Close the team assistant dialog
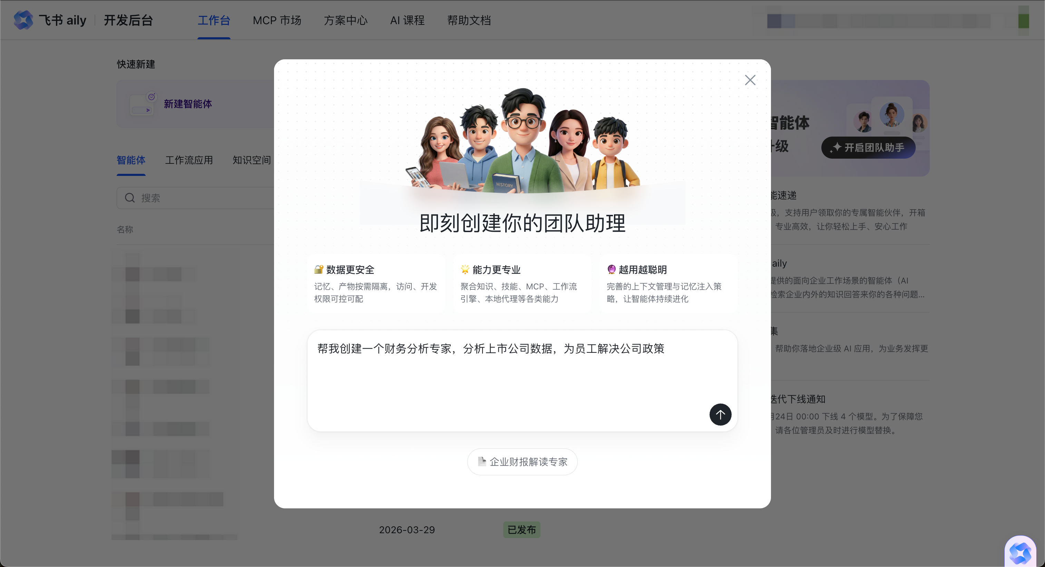 (x=750, y=80)
